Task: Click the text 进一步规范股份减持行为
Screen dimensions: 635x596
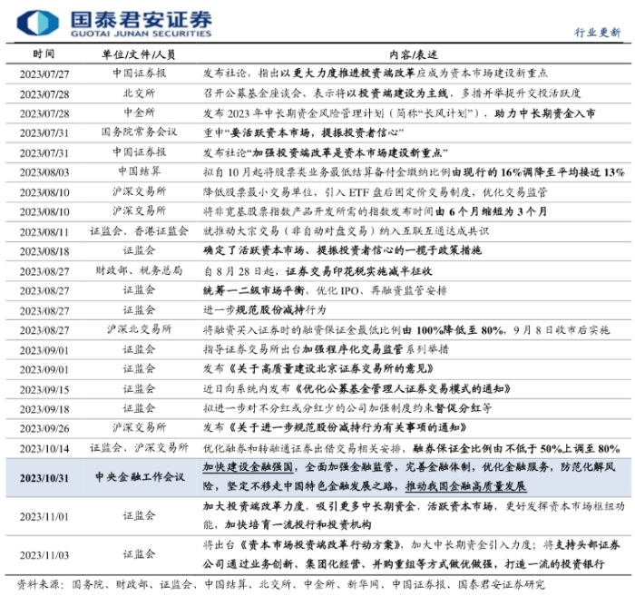Action: [265, 310]
